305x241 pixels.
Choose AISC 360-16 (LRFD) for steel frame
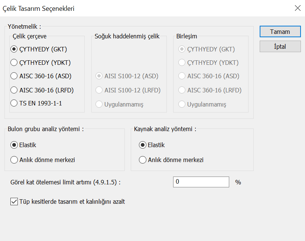[x=14, y=90]
